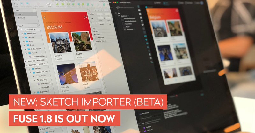Click the Brussels photo thumbnail in Sketch
This screenshot has height=133, width=255.
[68, 75]
